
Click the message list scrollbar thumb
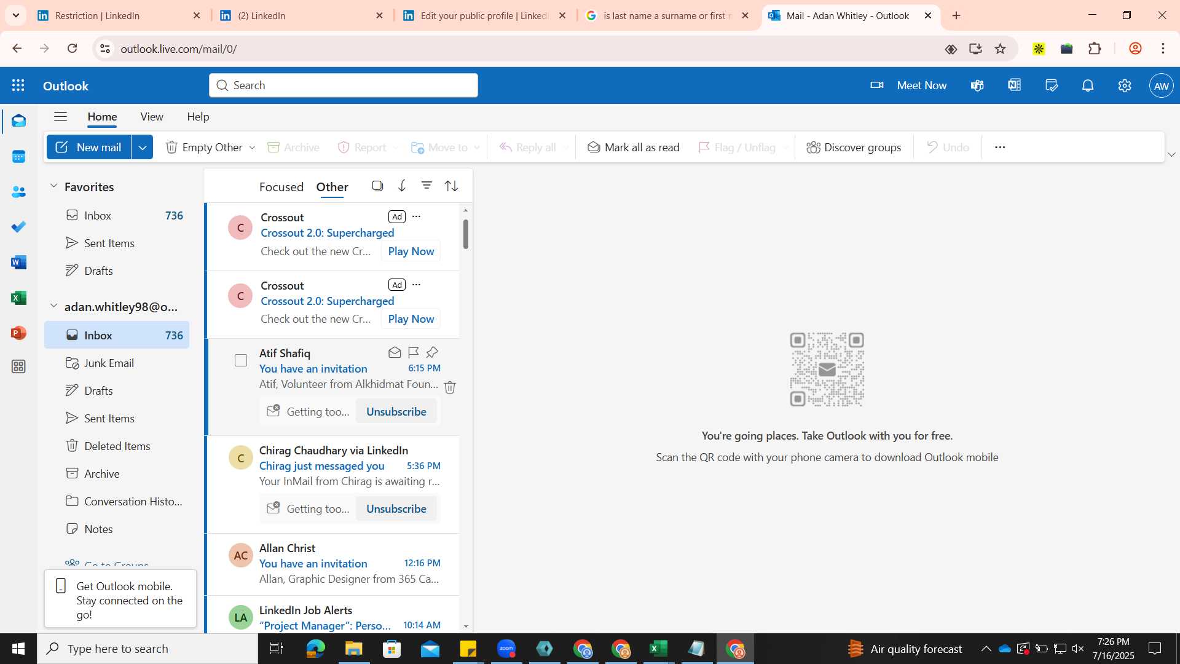(x=466, y=234)
